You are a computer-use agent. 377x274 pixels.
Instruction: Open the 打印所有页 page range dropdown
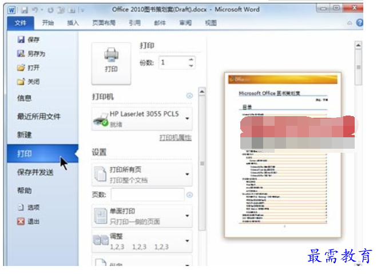click(142, 174)
